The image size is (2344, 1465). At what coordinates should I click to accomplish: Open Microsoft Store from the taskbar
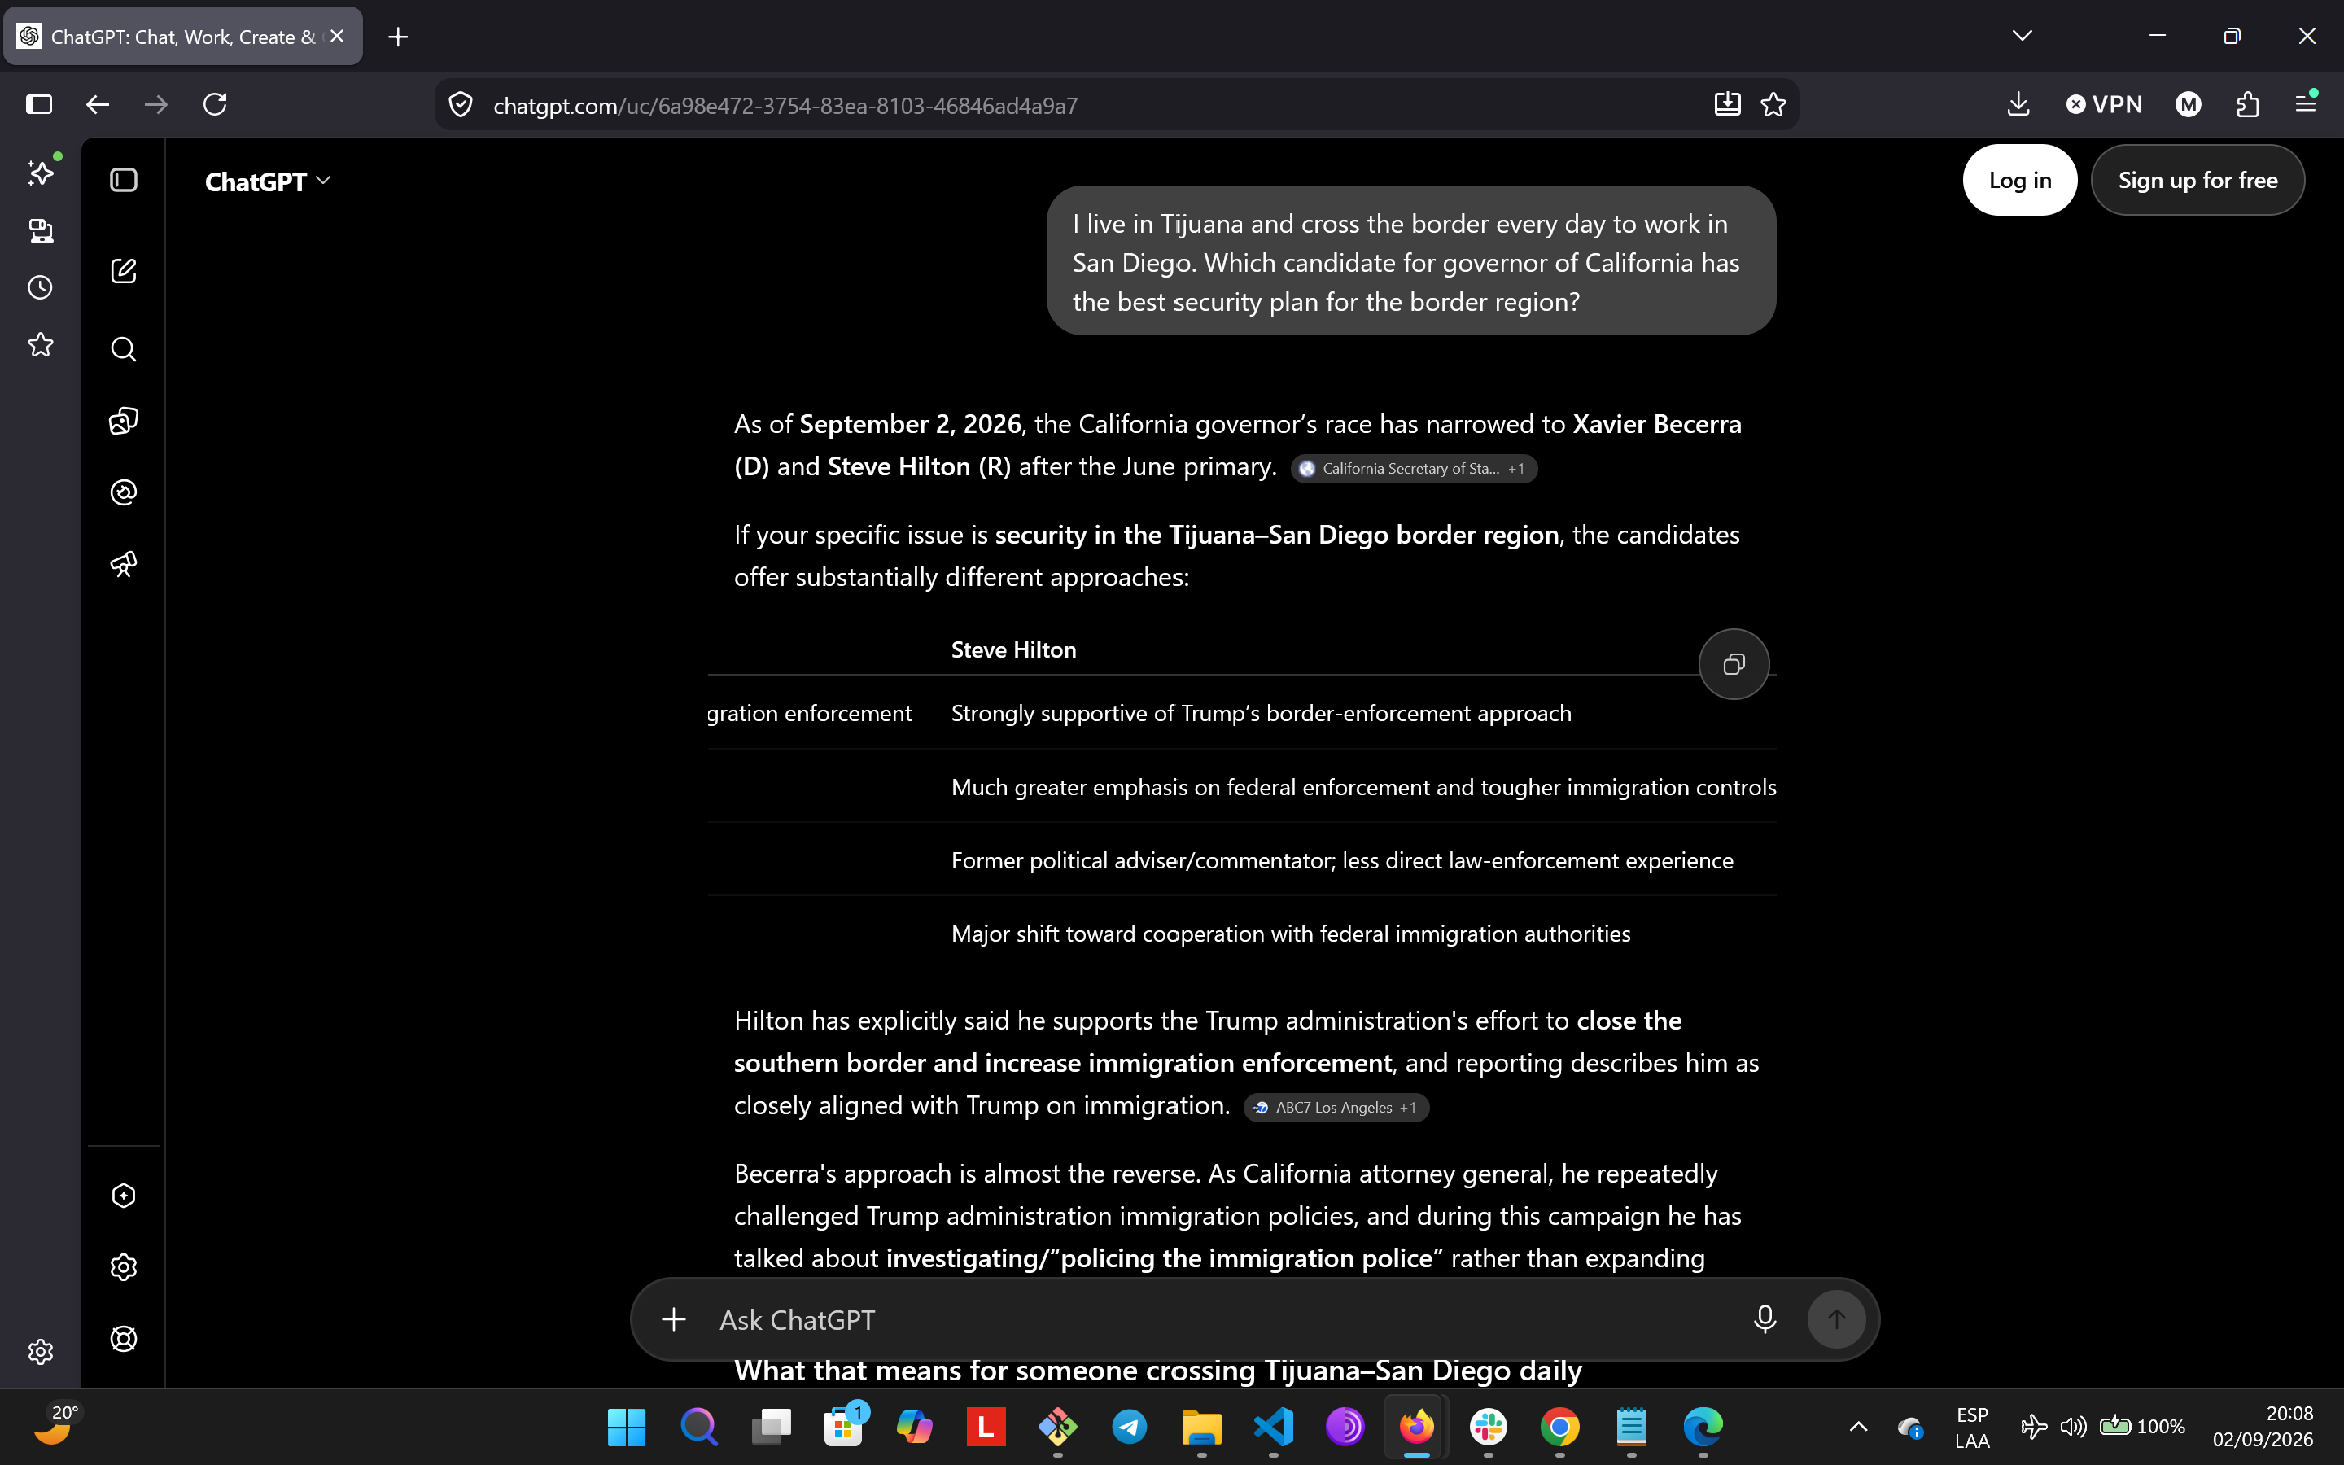click(842, 1426)
